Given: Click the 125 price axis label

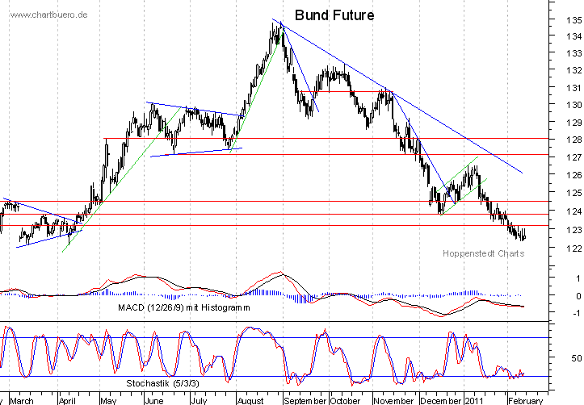Looking at the screenshot, I should pos(574,193).
